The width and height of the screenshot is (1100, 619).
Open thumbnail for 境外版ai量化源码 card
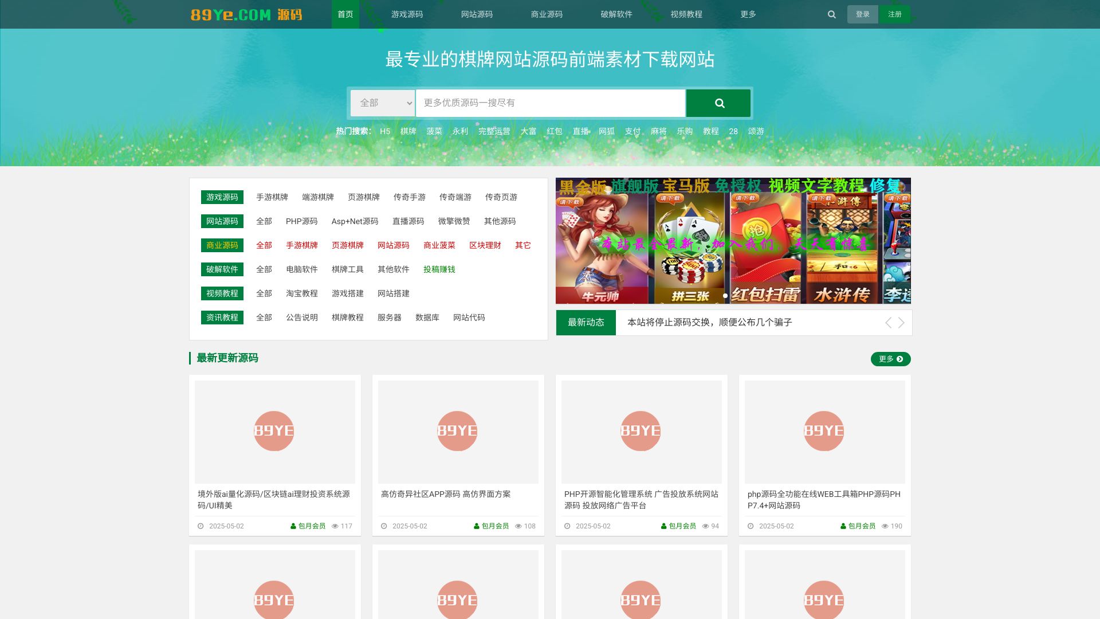pos(275,432)
